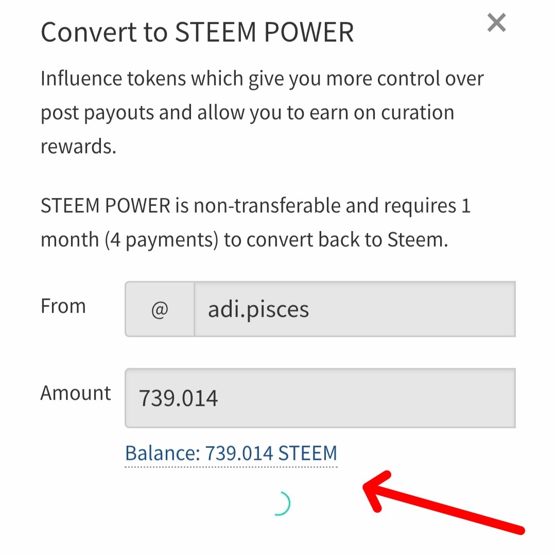Click the word "STEEM" in the balance link
Image resolution: width=556 pixels, height=556 pixels.
tap(307, 454)
